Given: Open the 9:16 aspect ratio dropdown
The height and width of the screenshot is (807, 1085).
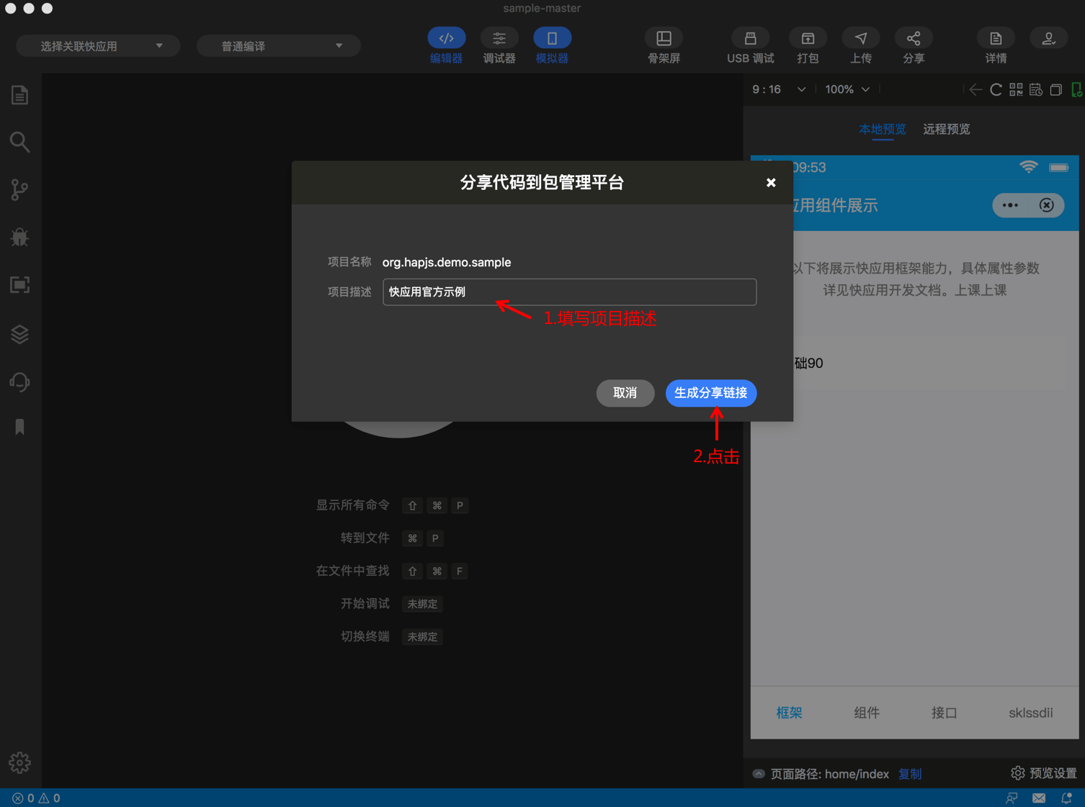Looking at the screenshot, I should [x=778, y=89].
